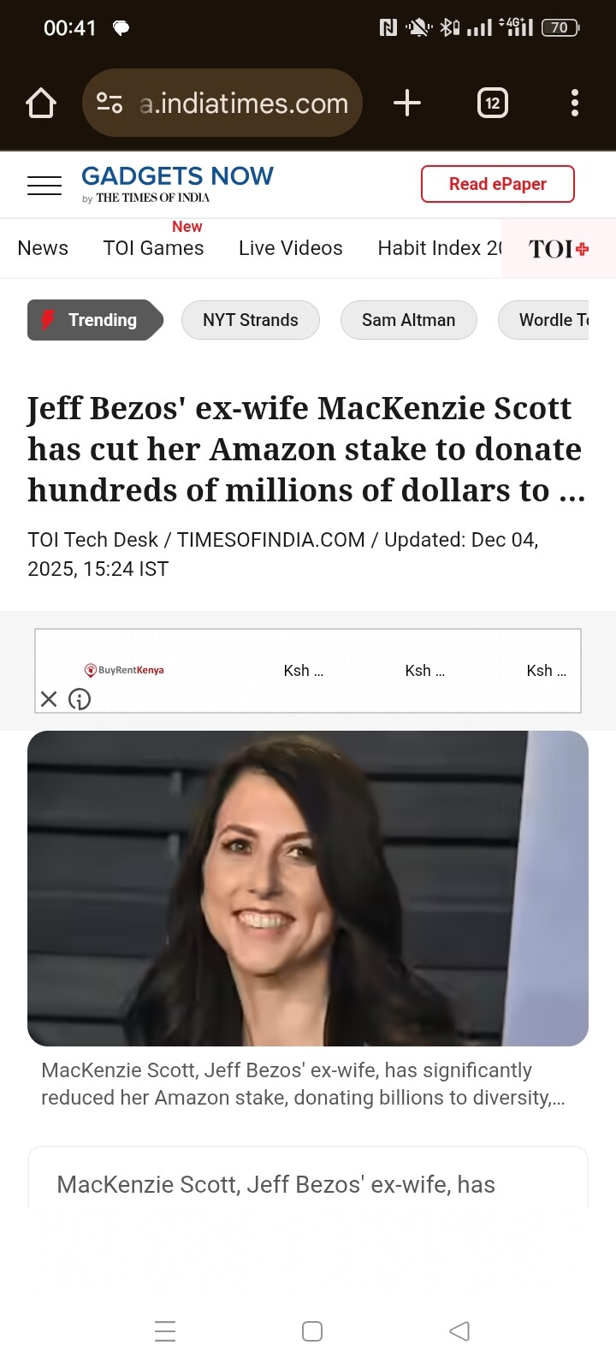Tap the Android recent apps button
Screen dimensions: 616x1369
[165, 1331]
